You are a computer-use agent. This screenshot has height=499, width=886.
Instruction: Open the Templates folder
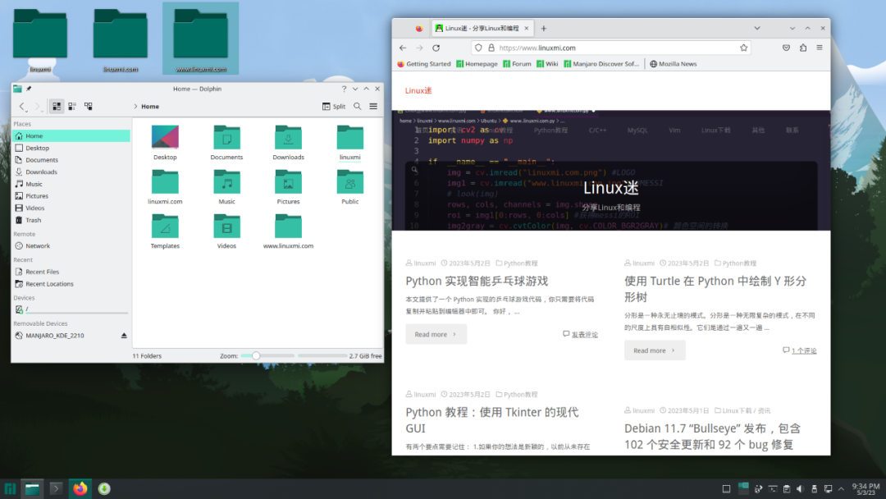tap(165, 231)
